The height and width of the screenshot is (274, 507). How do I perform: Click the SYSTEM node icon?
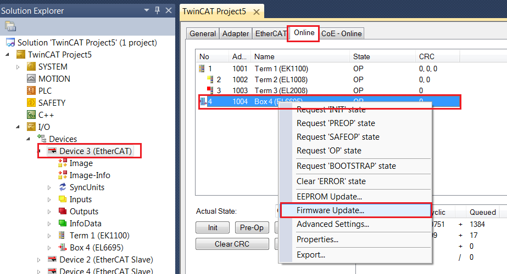pyautogui.click(x=31, y=66)
